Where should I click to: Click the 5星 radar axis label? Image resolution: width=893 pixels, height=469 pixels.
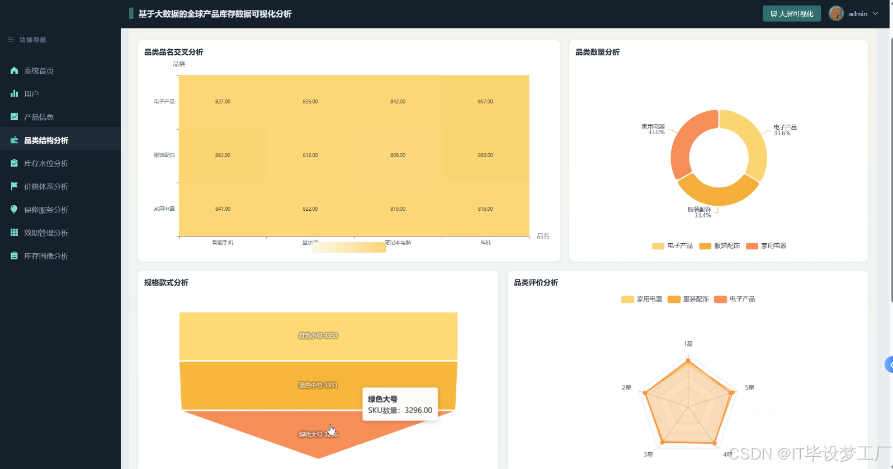(x=749, y=387)
